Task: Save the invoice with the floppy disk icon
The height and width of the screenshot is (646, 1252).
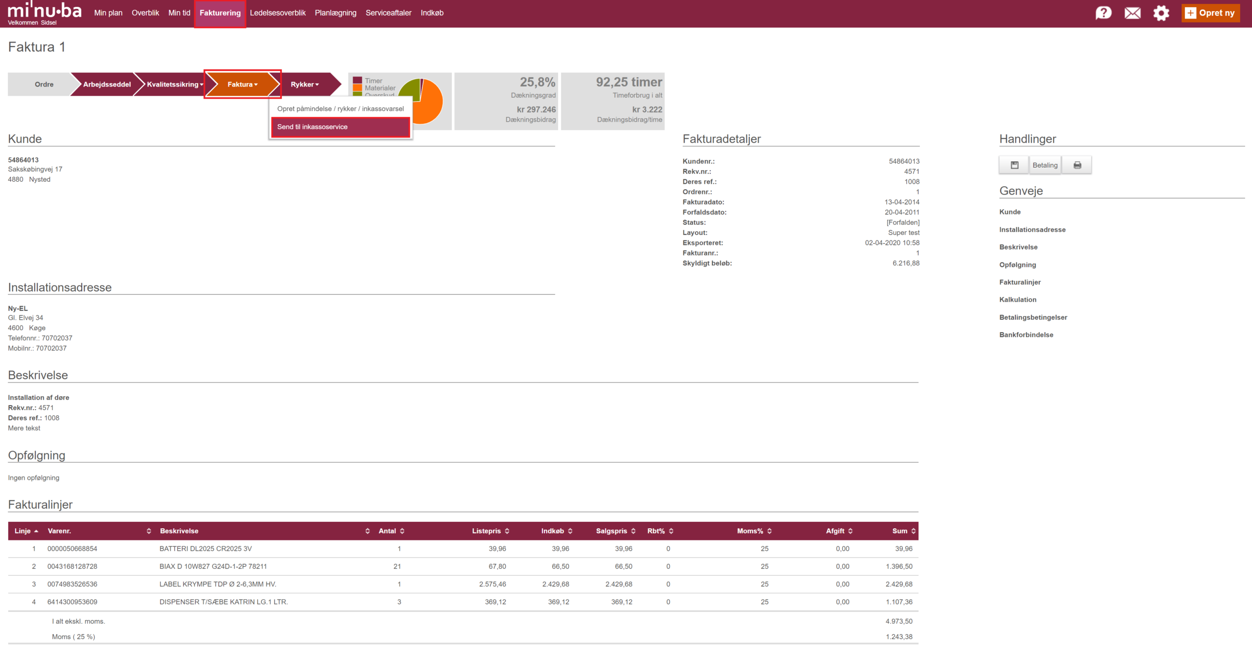Action: tap(1014, 165)
